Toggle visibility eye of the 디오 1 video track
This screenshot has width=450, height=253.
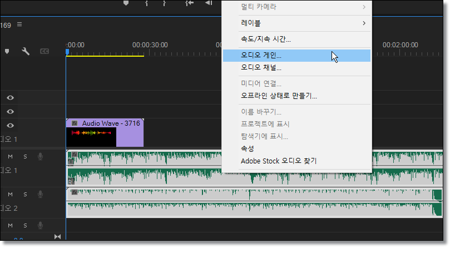click(x=11, y=125)
